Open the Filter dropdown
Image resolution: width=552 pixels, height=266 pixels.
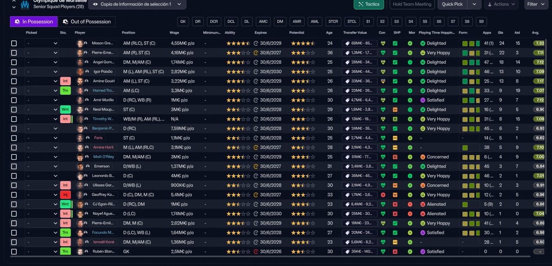click(536, 4)
